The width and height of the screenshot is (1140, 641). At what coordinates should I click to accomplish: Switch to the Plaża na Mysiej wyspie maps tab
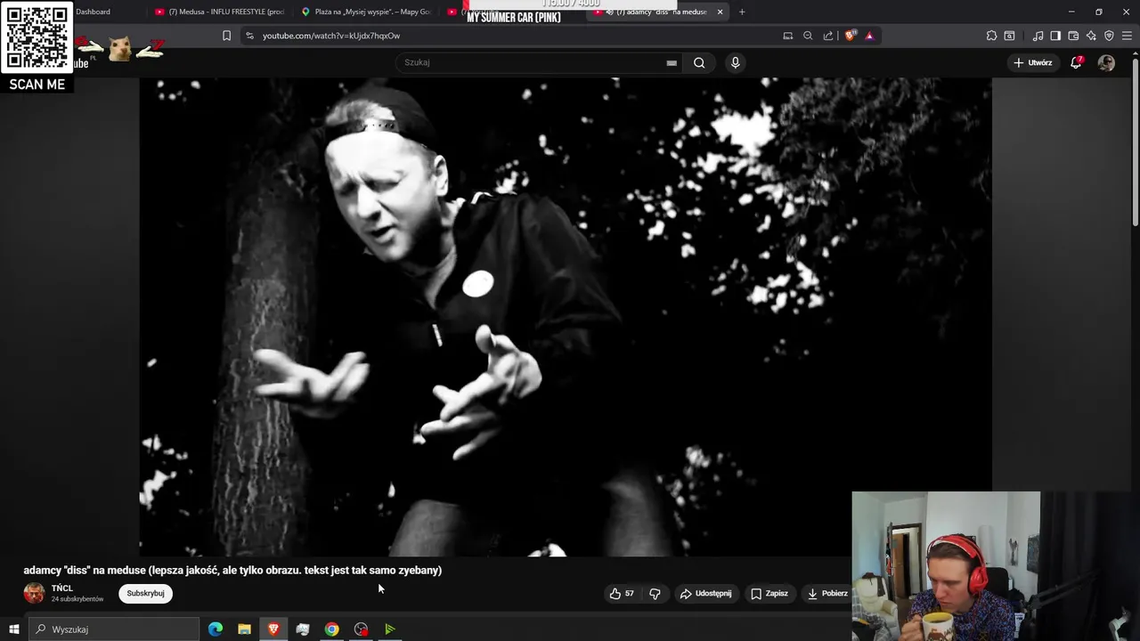[x=365, y=12]
